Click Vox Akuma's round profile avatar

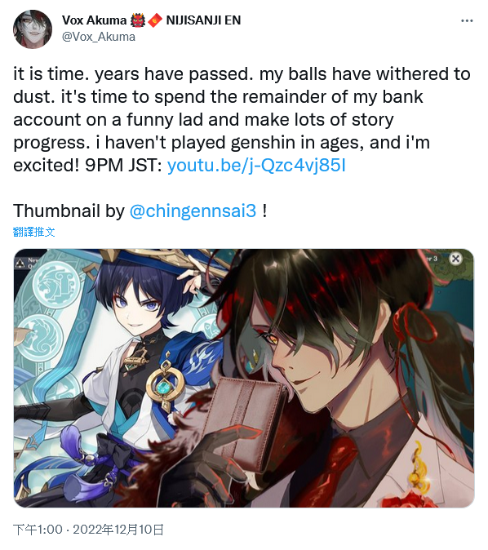click(x=33, y=29)
